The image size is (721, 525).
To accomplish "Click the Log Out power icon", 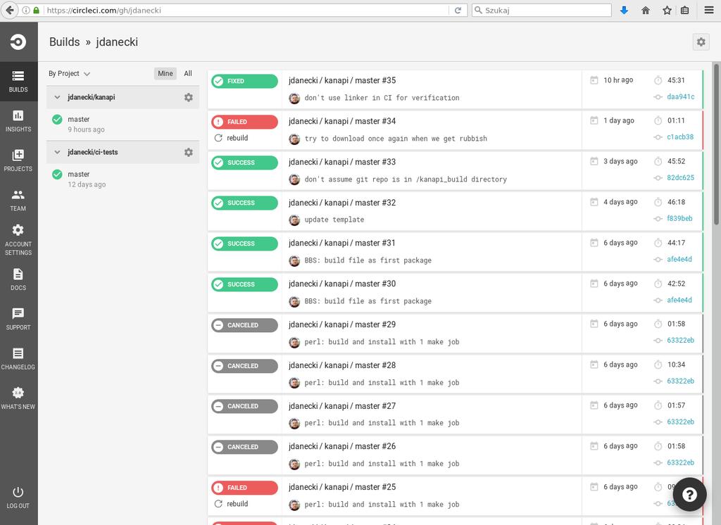I will point(18,492).
